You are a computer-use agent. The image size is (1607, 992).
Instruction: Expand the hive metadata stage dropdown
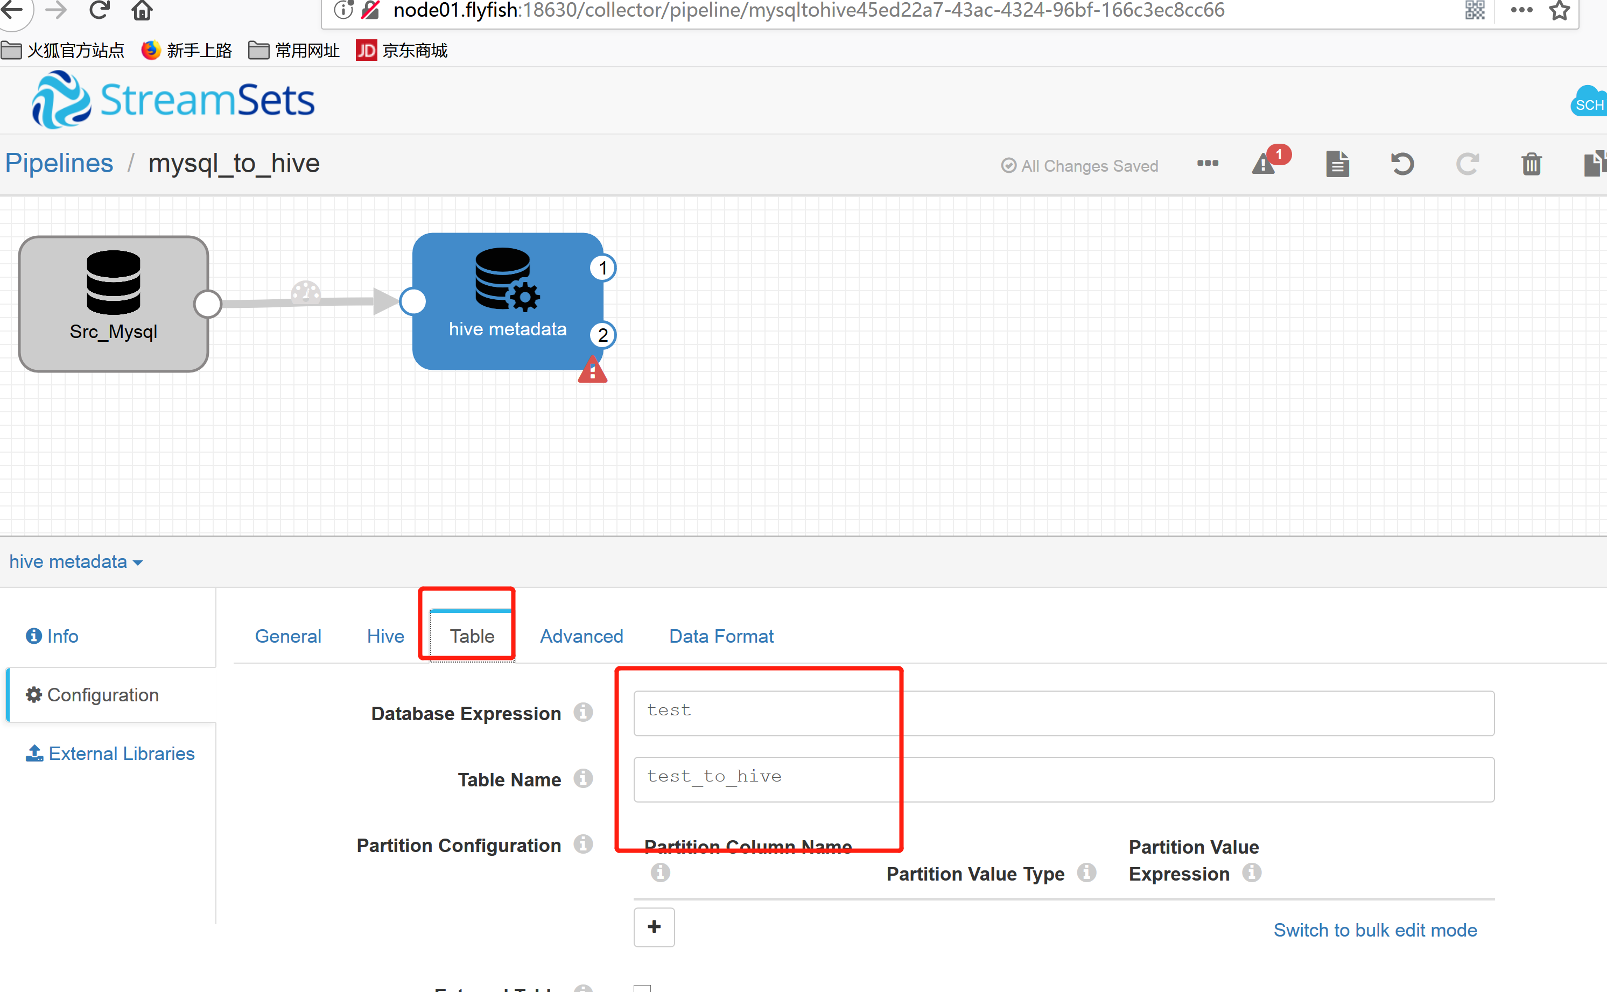[x=75, y=561]
